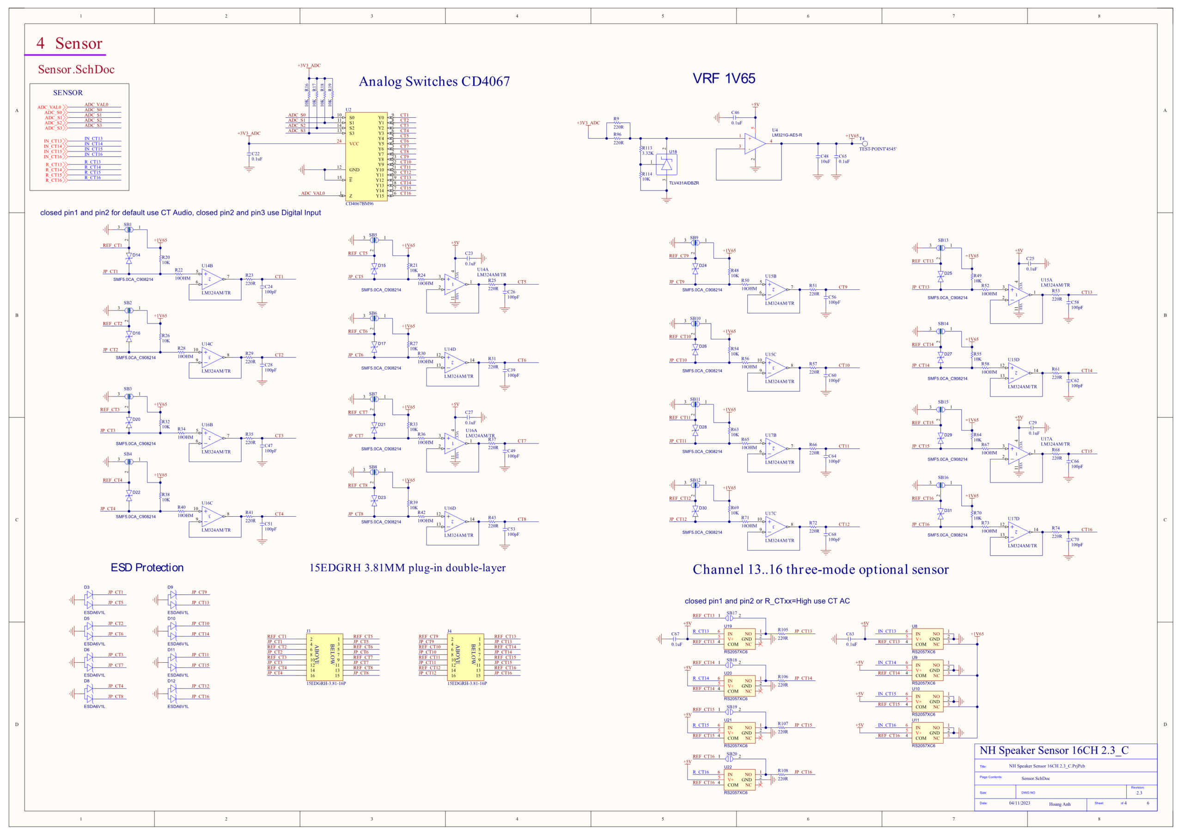The image size is (1183, 836).
Task: Click the SB1 solder bridge jumper
Action: 128,229
